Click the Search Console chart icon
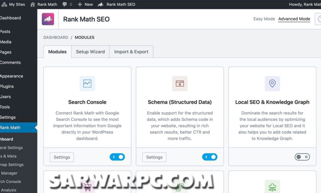 tap(87, 83)
